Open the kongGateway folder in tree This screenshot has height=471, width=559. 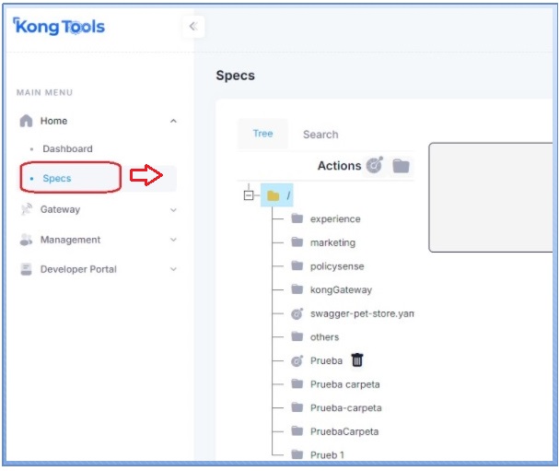pyautogui.click(x=341, y=289)
